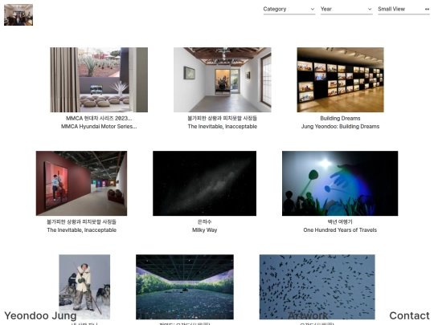Toggle the Small View size switch
434x325 pixels.
click(403, 9)
